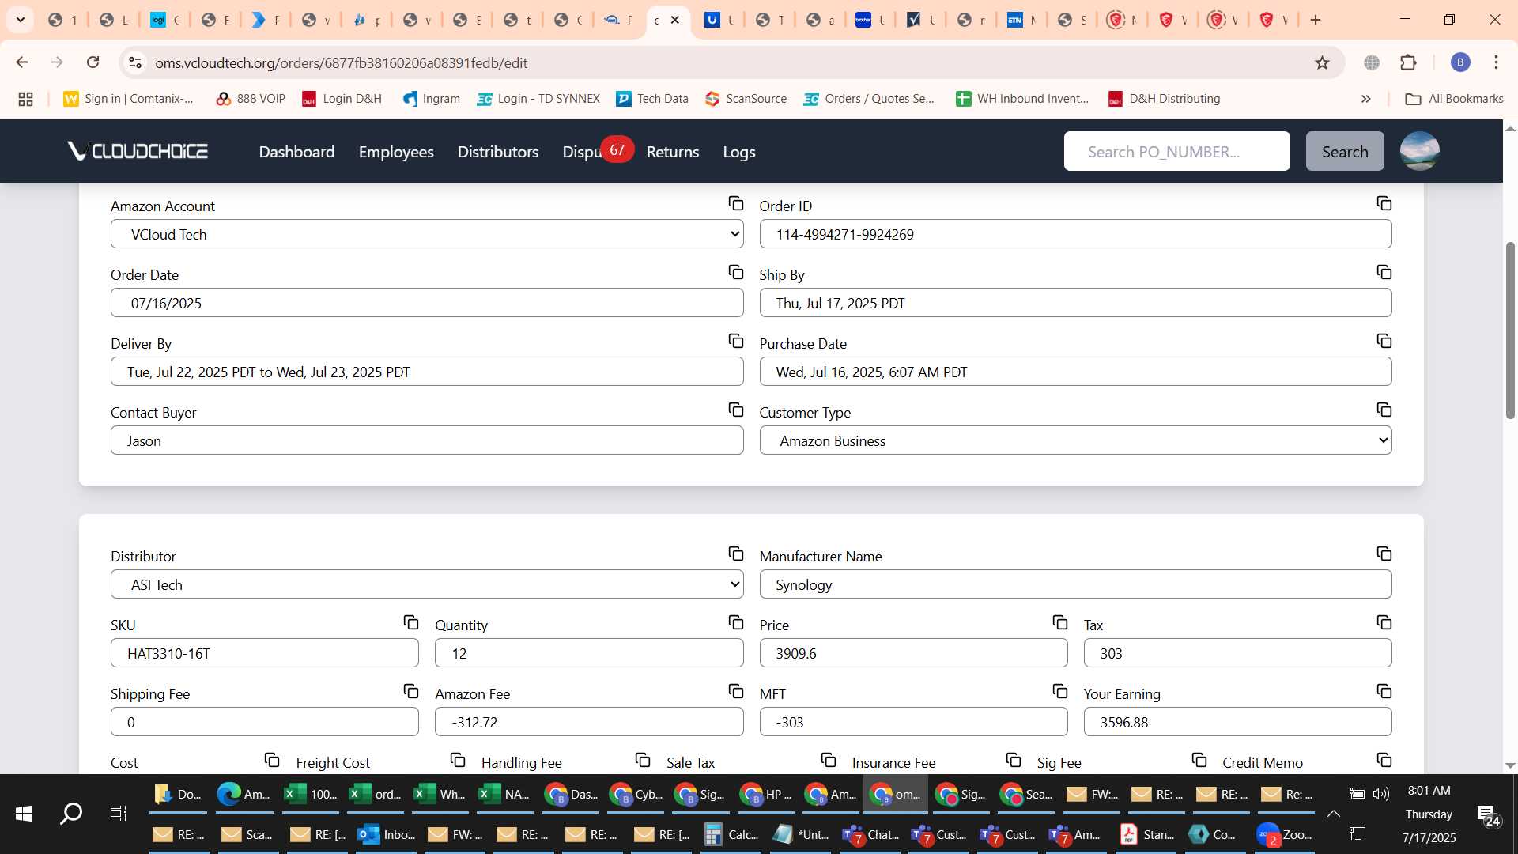Open the Distributors section

coord(498,152)
